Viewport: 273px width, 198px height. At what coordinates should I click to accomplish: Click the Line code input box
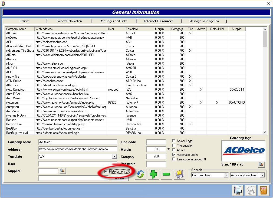156,142
